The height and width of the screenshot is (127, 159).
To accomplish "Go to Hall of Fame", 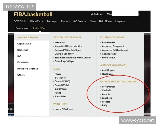I will (105, 21).
